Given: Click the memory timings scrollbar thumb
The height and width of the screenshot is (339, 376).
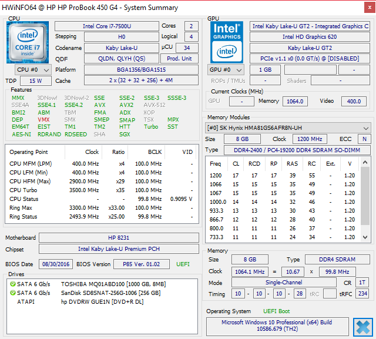Looking at the screenshot, I should click(x=365, y=196).
